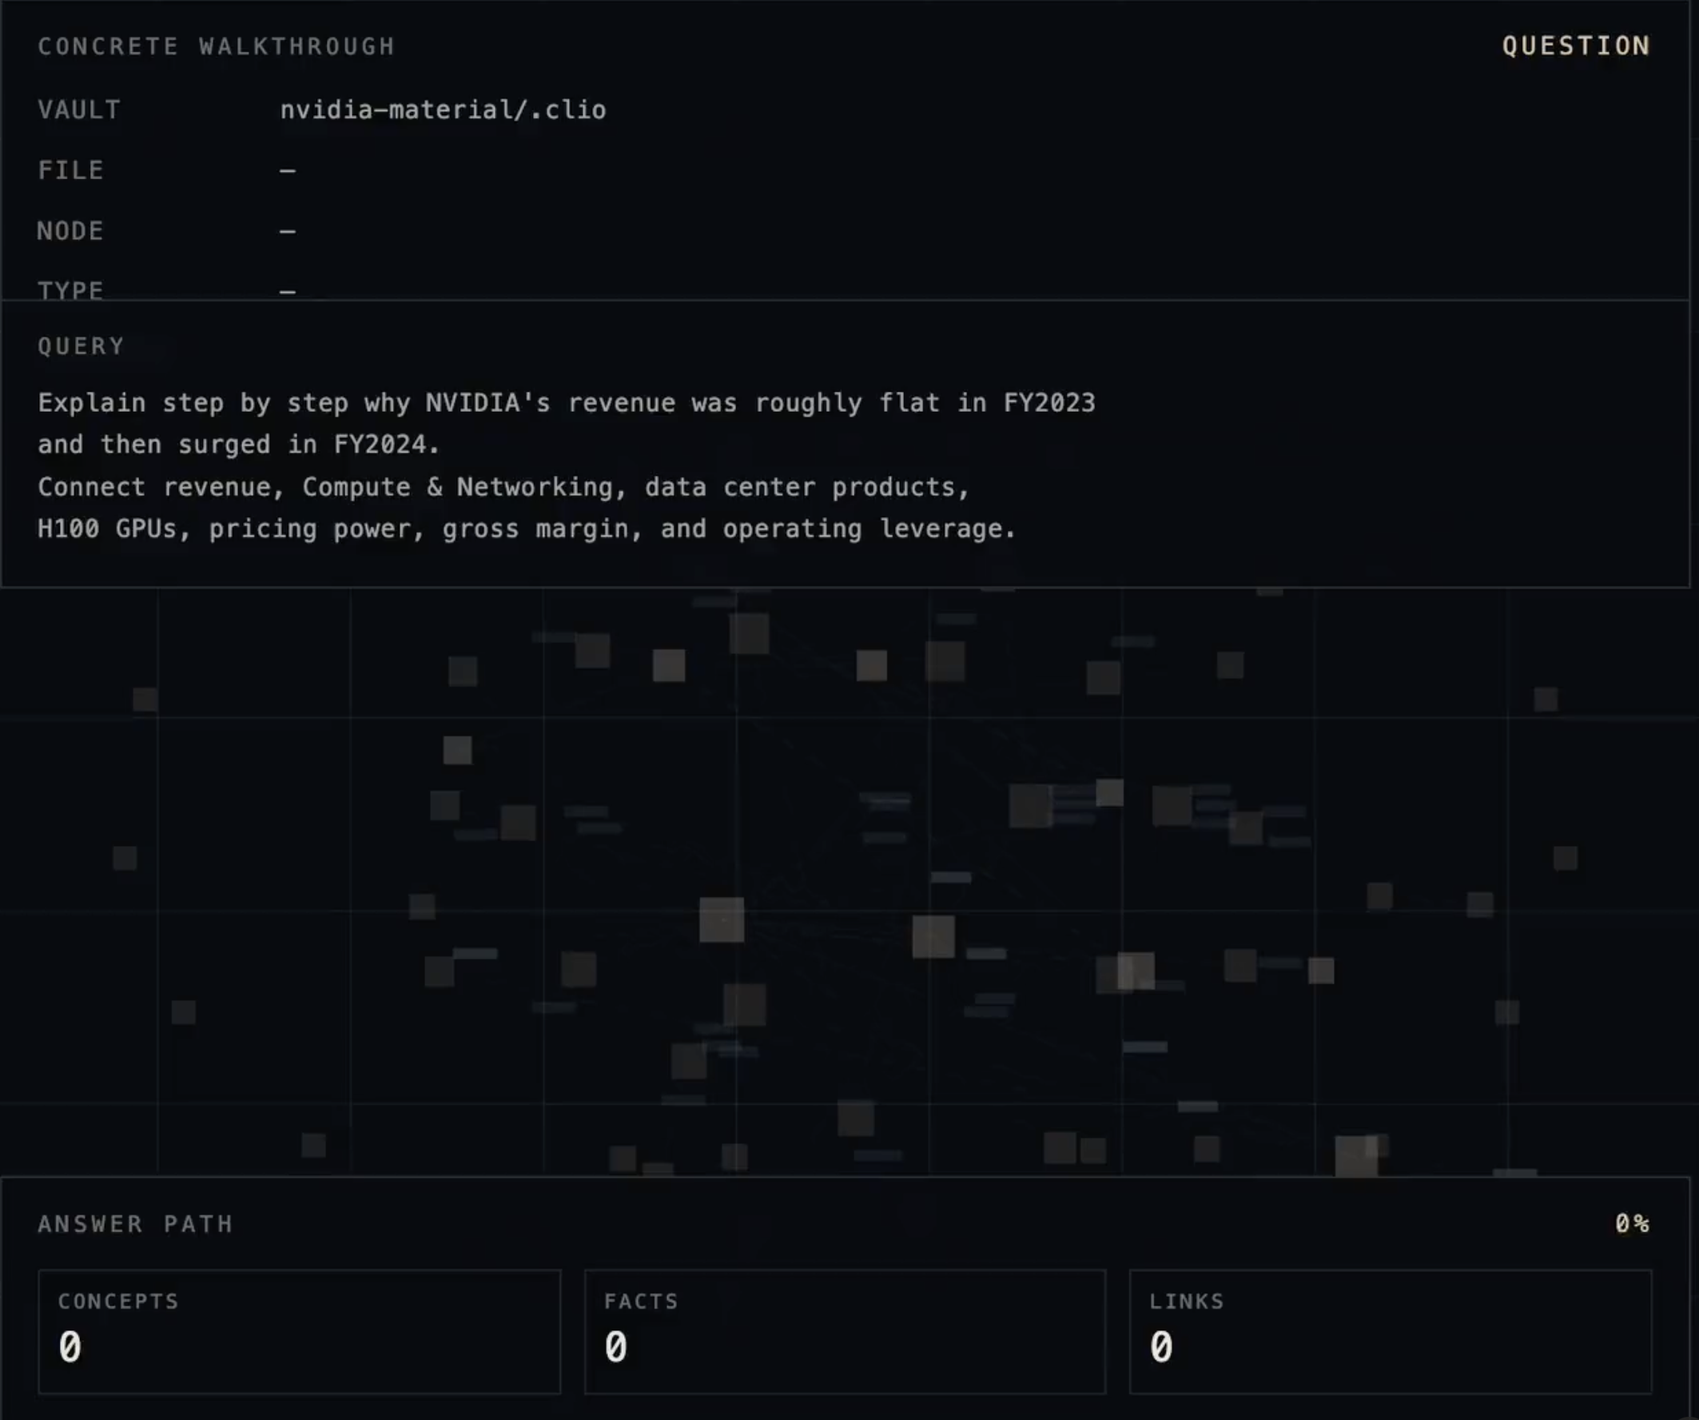Screen dimensions: 1699x1420
Task: Click the ANSWER PATH heading
Action: click(135, 1224)
